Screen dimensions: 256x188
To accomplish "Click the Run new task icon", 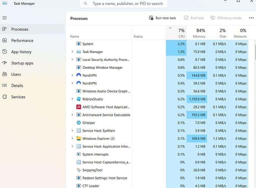I will 151,18.
